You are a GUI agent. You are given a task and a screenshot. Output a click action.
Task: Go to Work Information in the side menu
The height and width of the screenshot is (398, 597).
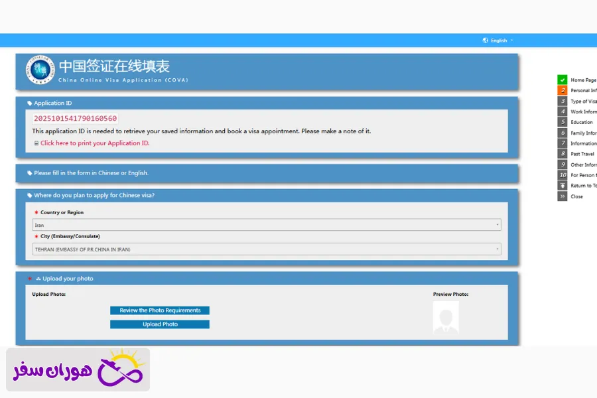click(x=583, y=111)
